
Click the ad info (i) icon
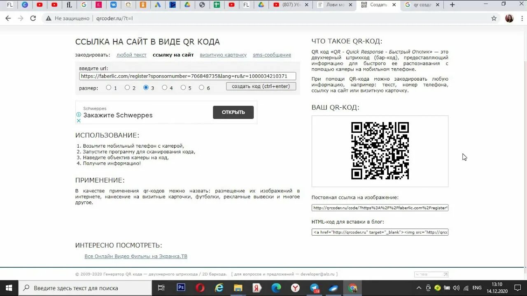coord(79,115)
